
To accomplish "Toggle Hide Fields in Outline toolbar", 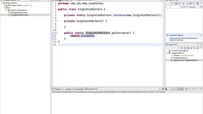I will [x=188, y=48].
